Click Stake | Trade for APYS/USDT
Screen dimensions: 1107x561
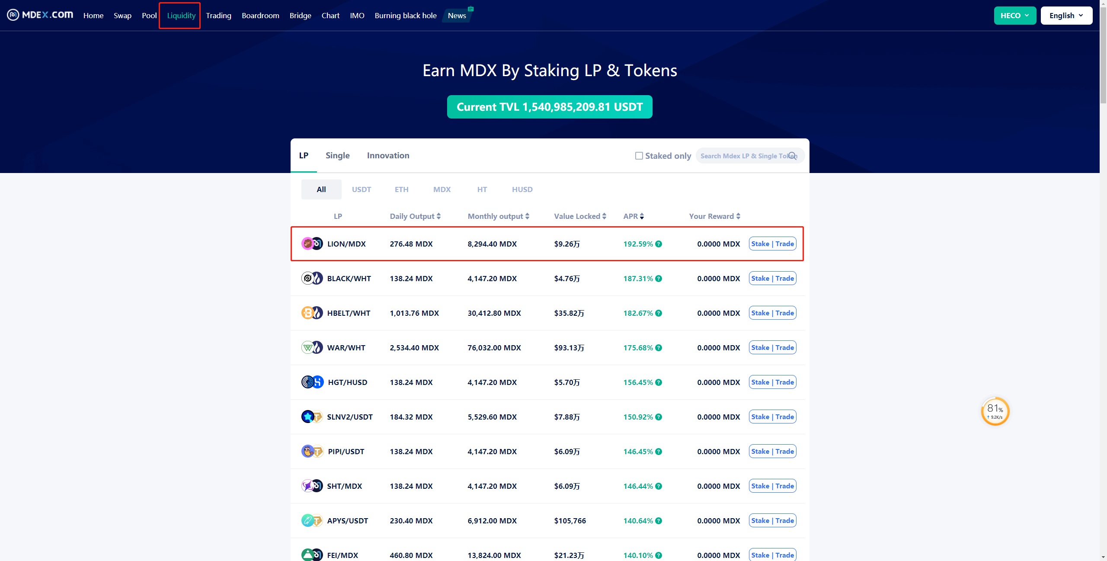click(772, 521)
